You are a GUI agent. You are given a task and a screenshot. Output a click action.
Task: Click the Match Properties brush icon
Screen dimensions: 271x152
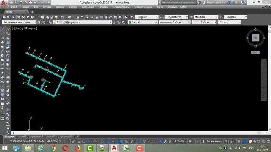[56, 17]
